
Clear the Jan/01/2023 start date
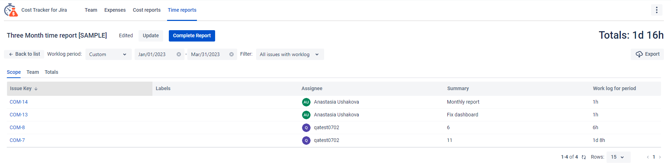pos(179,54)
